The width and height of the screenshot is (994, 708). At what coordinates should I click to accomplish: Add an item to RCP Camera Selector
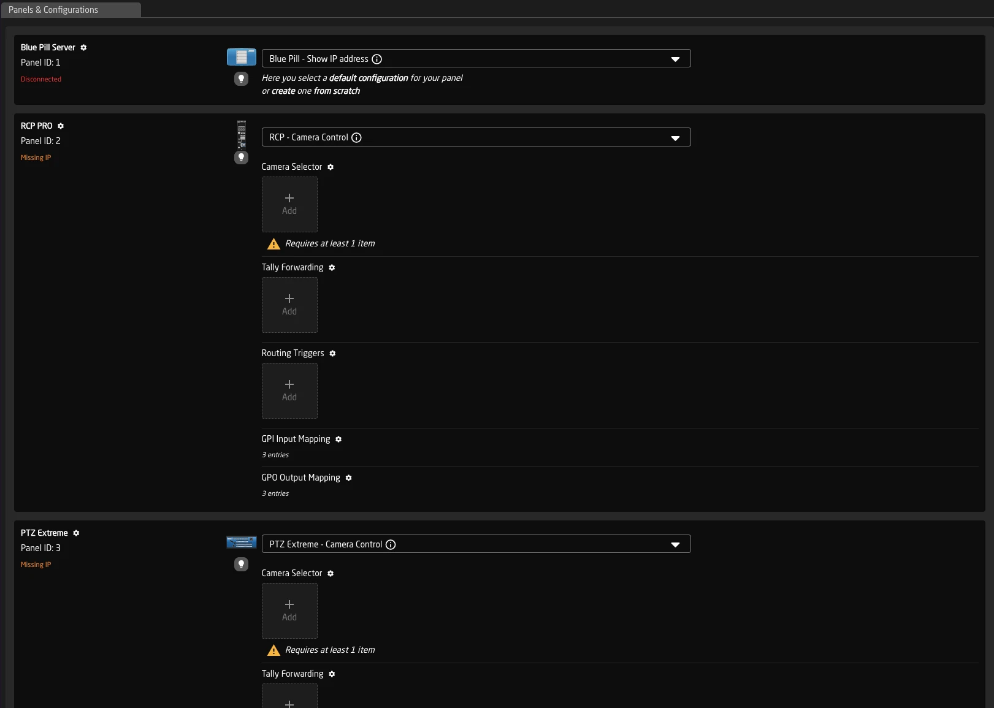[x=289, y=205]
